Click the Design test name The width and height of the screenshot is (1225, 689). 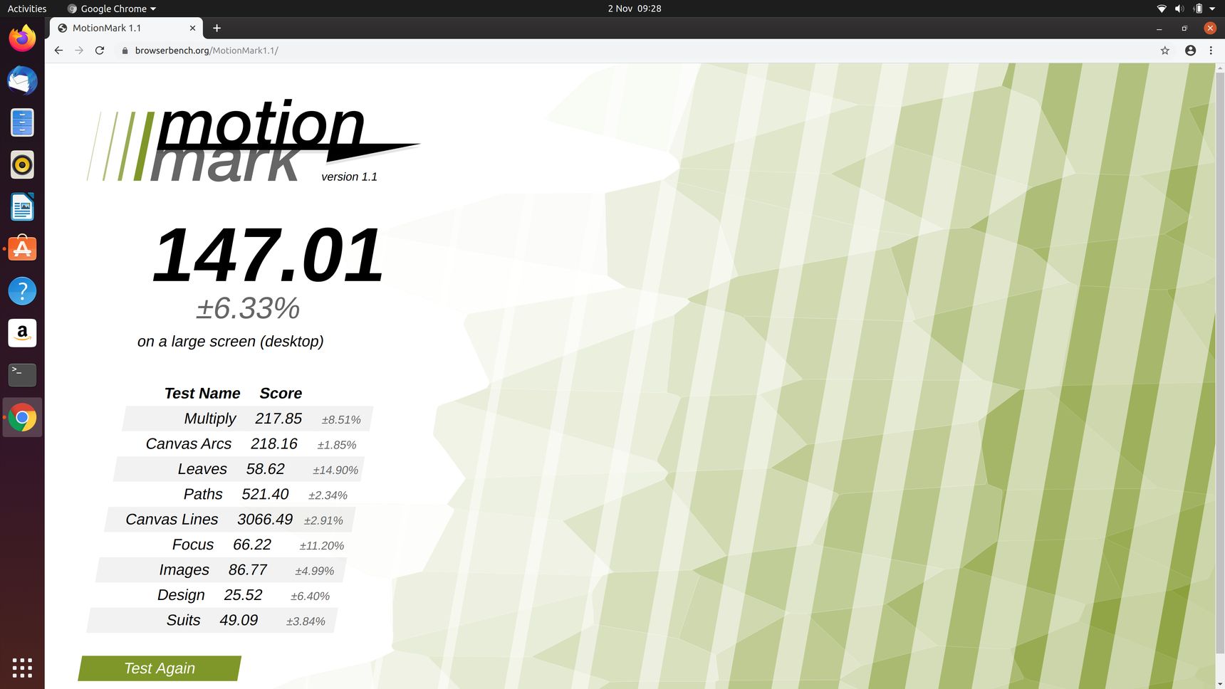181,595
